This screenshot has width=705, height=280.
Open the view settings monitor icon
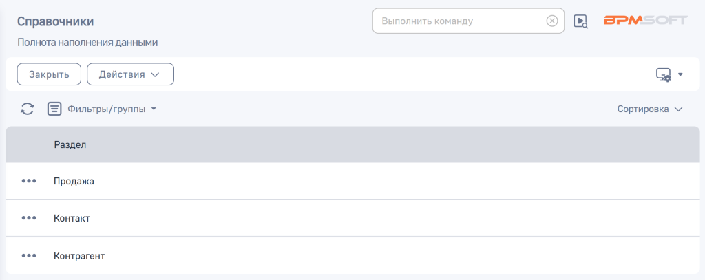point(663,74)
